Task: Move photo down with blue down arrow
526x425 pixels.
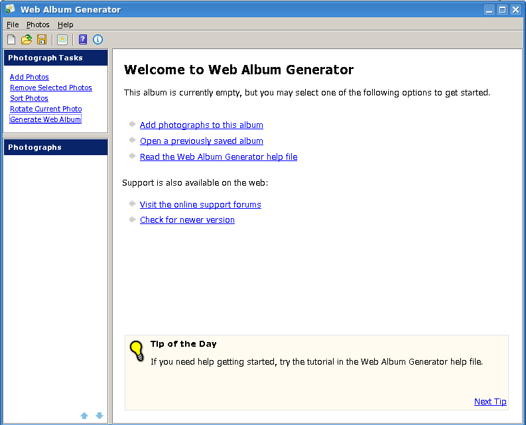Action: tap(99, 416)
